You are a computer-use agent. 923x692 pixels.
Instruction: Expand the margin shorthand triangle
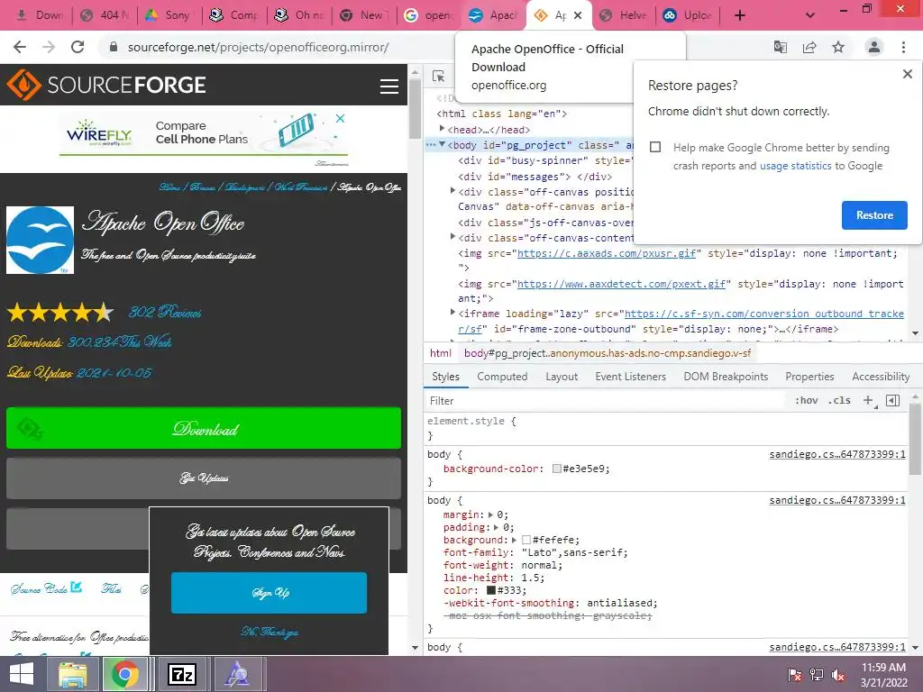[491, 514]
